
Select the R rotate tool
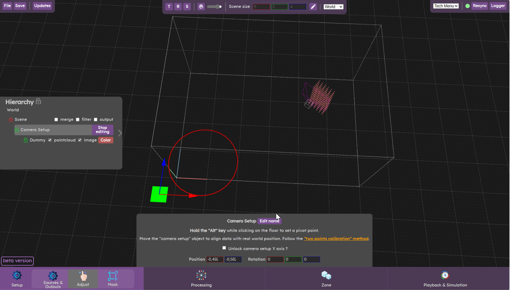click(x=178, y=7)
